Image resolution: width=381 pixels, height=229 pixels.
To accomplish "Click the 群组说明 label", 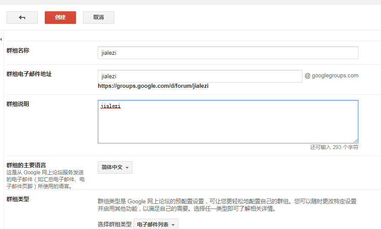I will point(18,104).
